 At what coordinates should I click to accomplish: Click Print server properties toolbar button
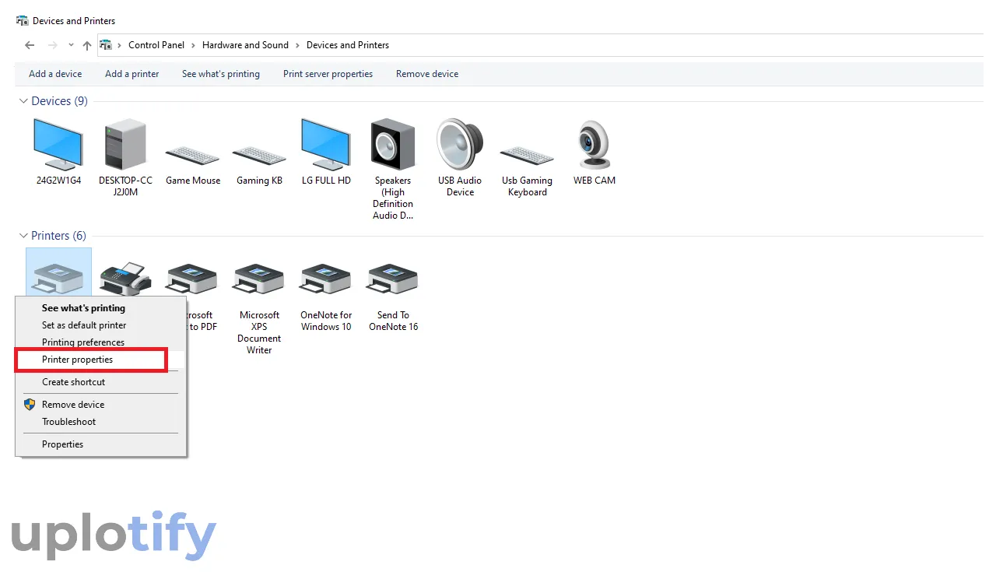click(328, 74)
